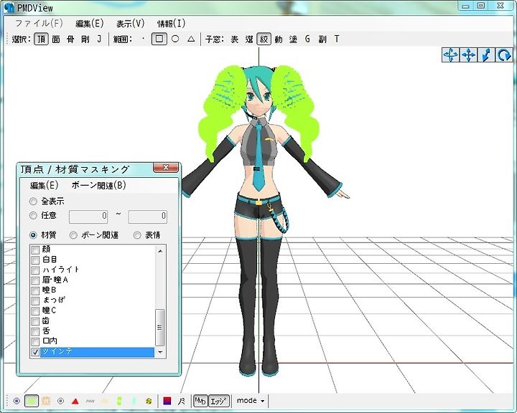Screen dimensions: 517x413
Task: Toggle the 絞 masking sub-window
Action: 264,39
